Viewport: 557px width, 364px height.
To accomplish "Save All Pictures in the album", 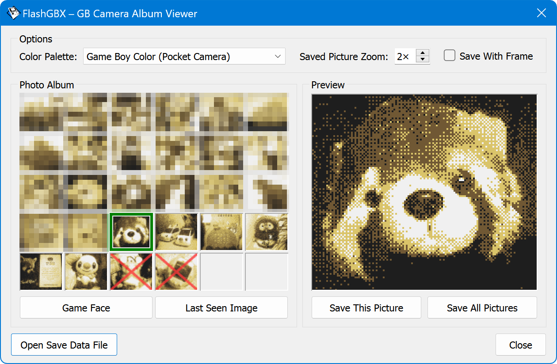I will pyautogui.click(x=482, y=307).
